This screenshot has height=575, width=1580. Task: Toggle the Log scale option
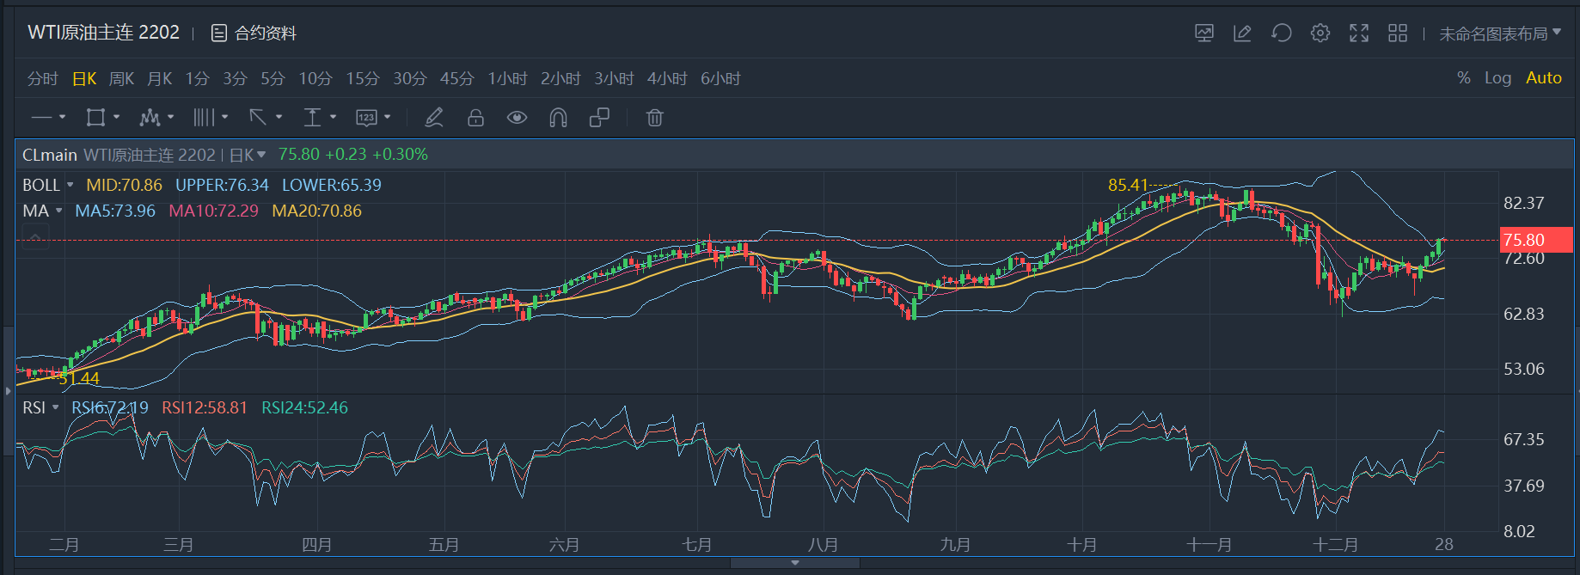pyautogui.click(x=1497, y=78)
